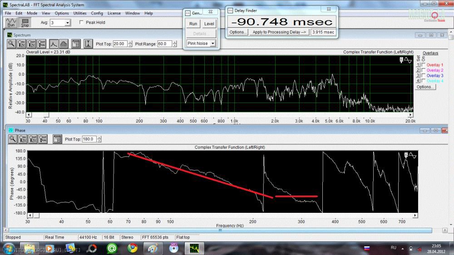The height and width of the screenshot is (255, 454).
Task: Check the Overlay 3 checkbox
Action: 424,76
